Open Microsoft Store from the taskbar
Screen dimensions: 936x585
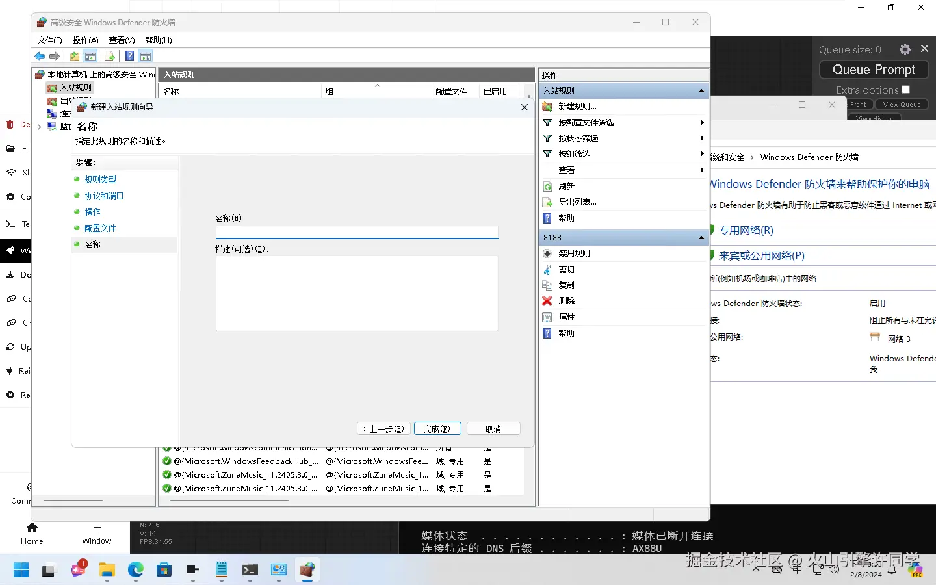click(x=164, y=570)
